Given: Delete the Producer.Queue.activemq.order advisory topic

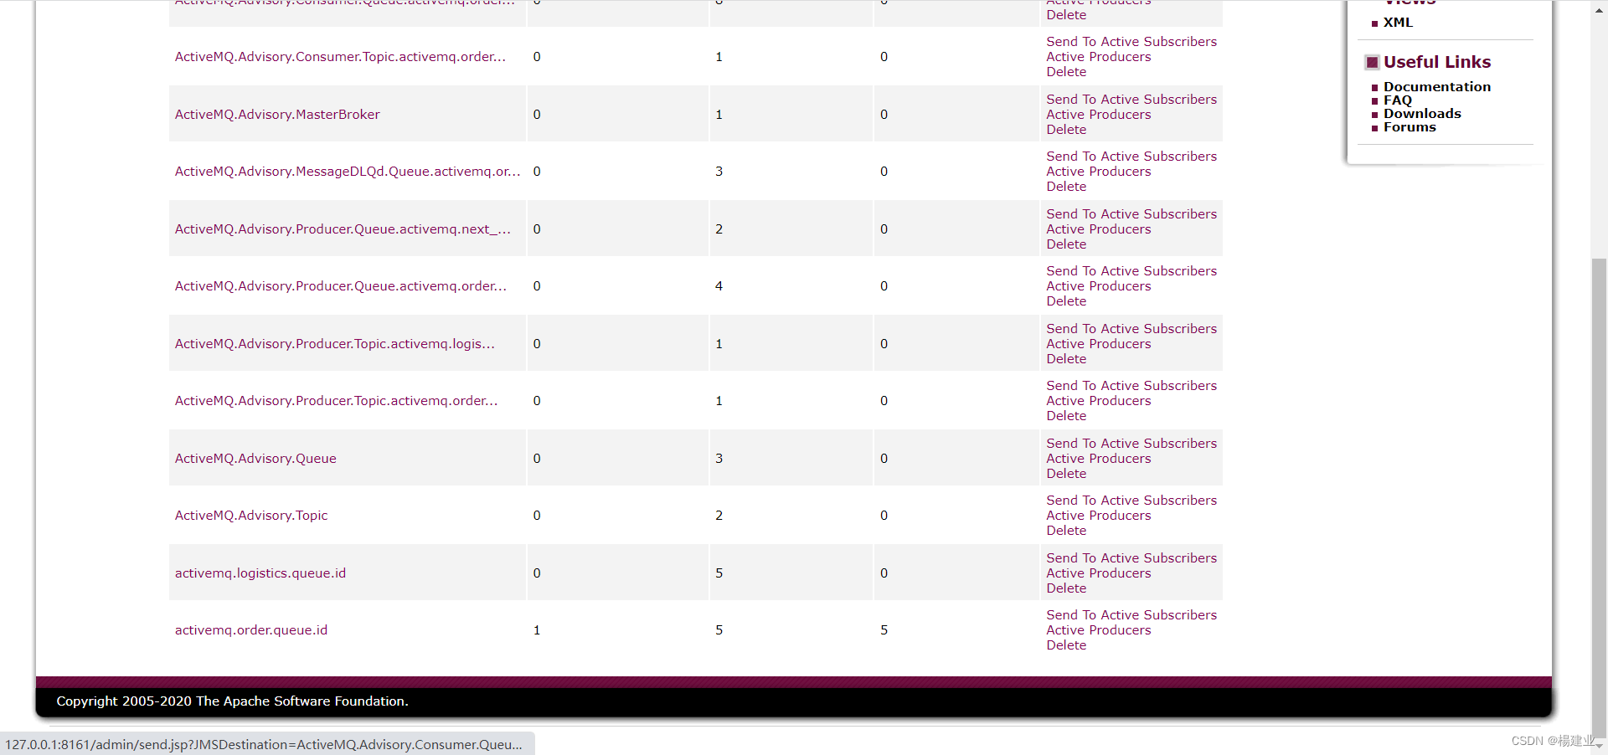Looking at the screenshot, I should [1066, 301].
